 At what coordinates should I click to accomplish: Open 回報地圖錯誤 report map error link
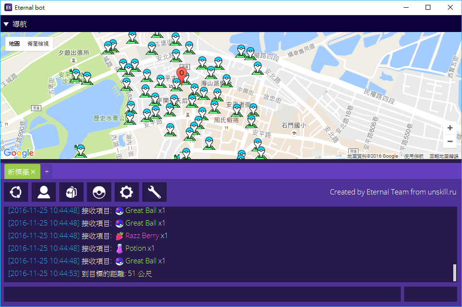tap(444, 156)
